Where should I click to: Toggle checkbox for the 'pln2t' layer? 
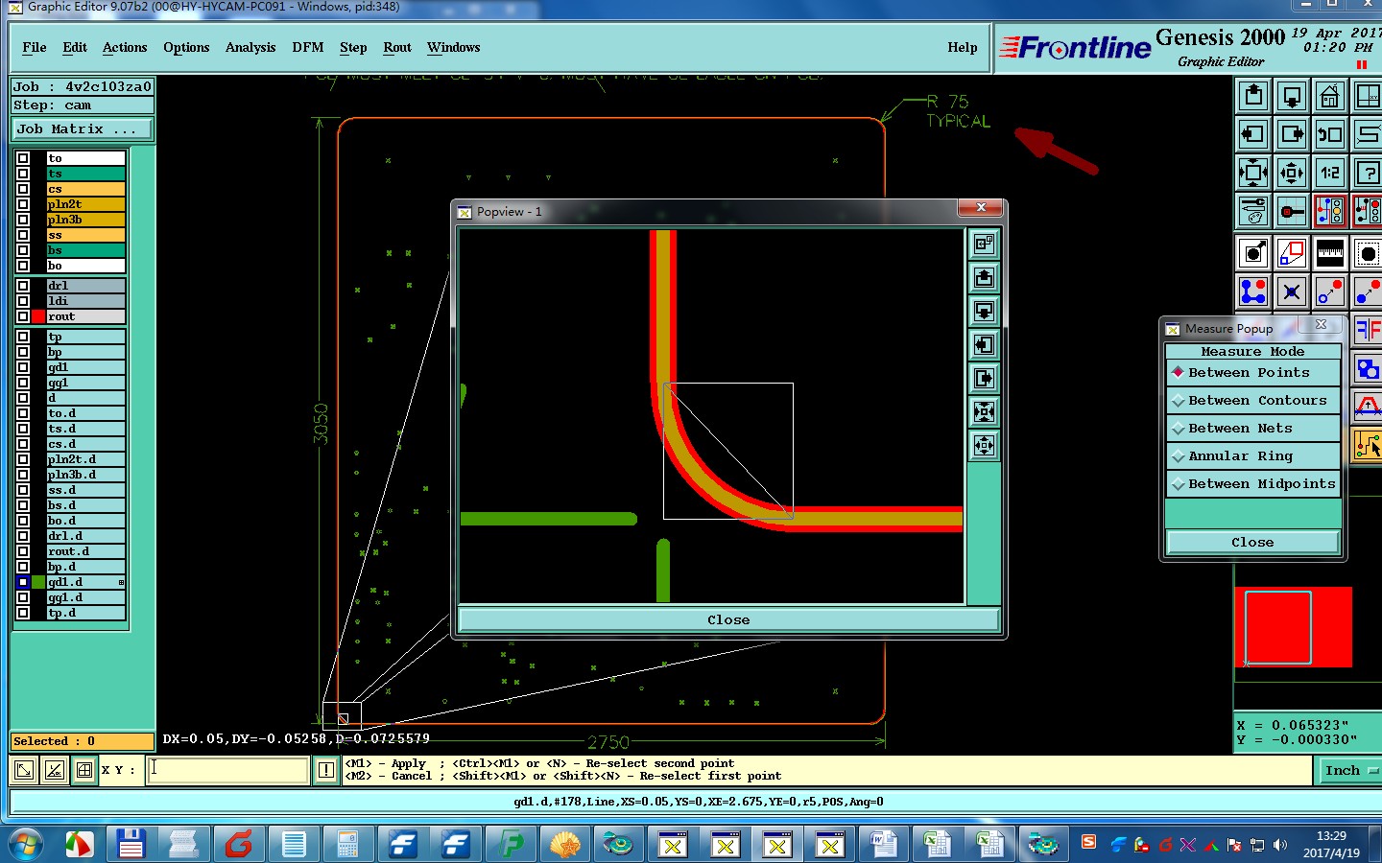[23, 204]
